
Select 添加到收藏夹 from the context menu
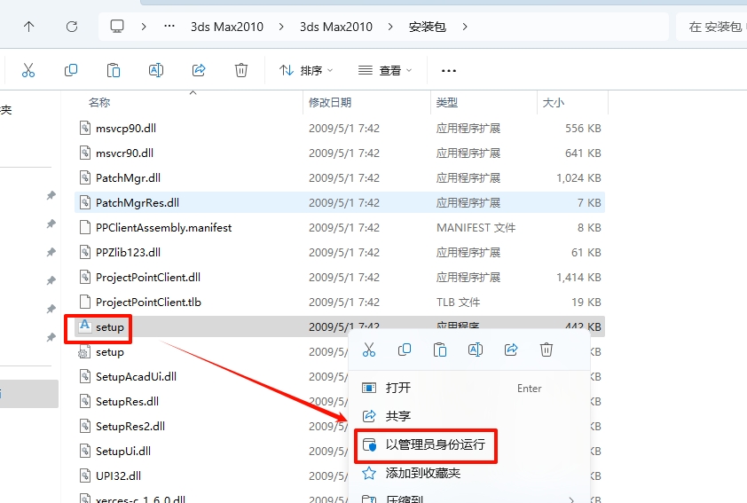click(x=422, y=473)
